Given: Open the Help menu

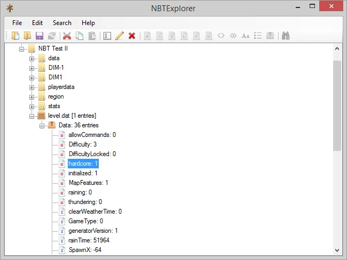Looking at the screenshot, I should [x=88, y=23].
